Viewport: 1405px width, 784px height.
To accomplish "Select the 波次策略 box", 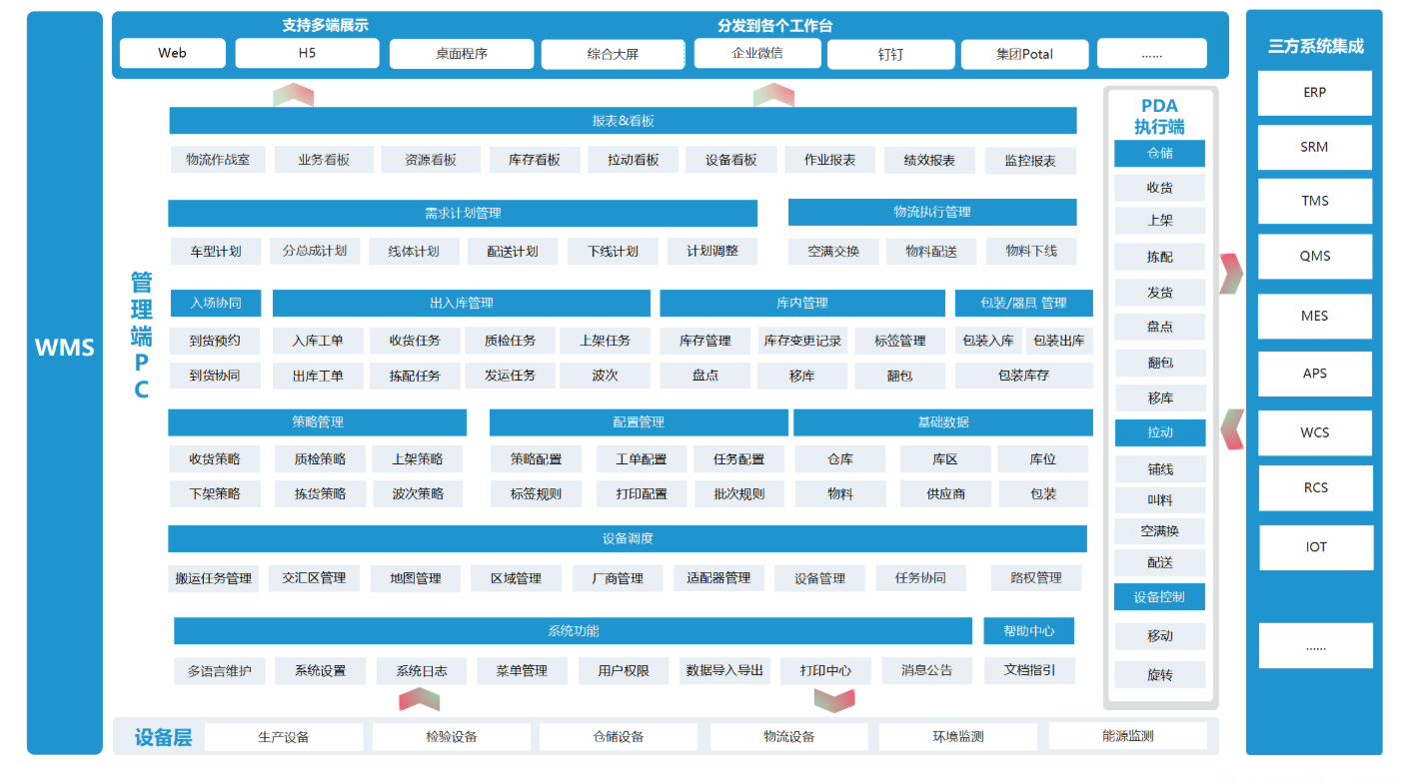I will click(418, 493).
